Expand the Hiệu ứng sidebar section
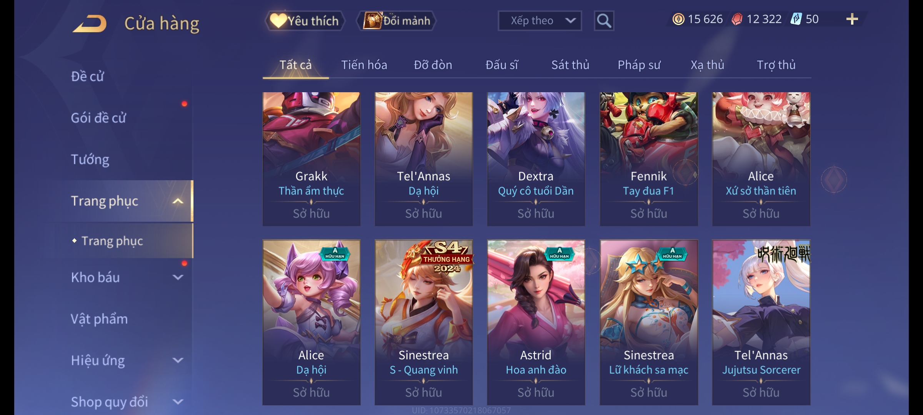 point(178,360)
